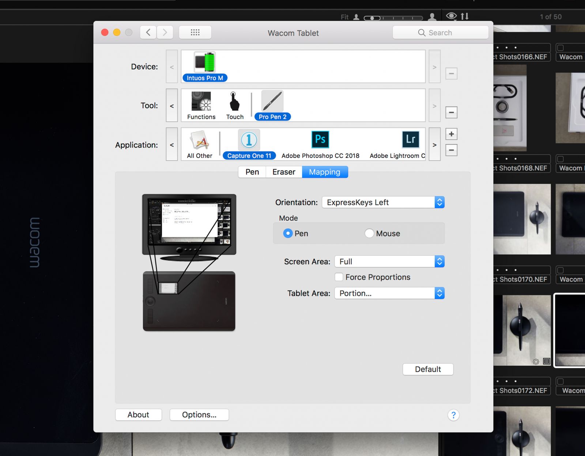Select the Intuos Pro M device icon

coord(204,62)
